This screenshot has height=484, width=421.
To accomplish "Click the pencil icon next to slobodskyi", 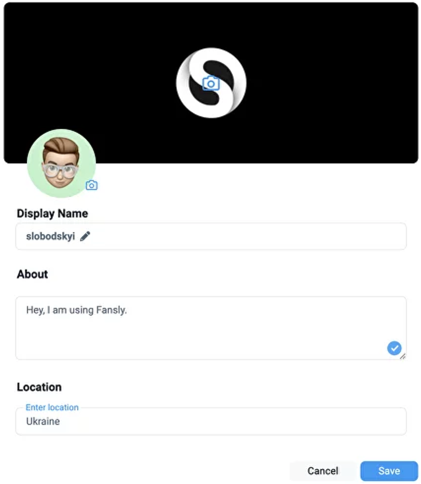I will [85, 236].
